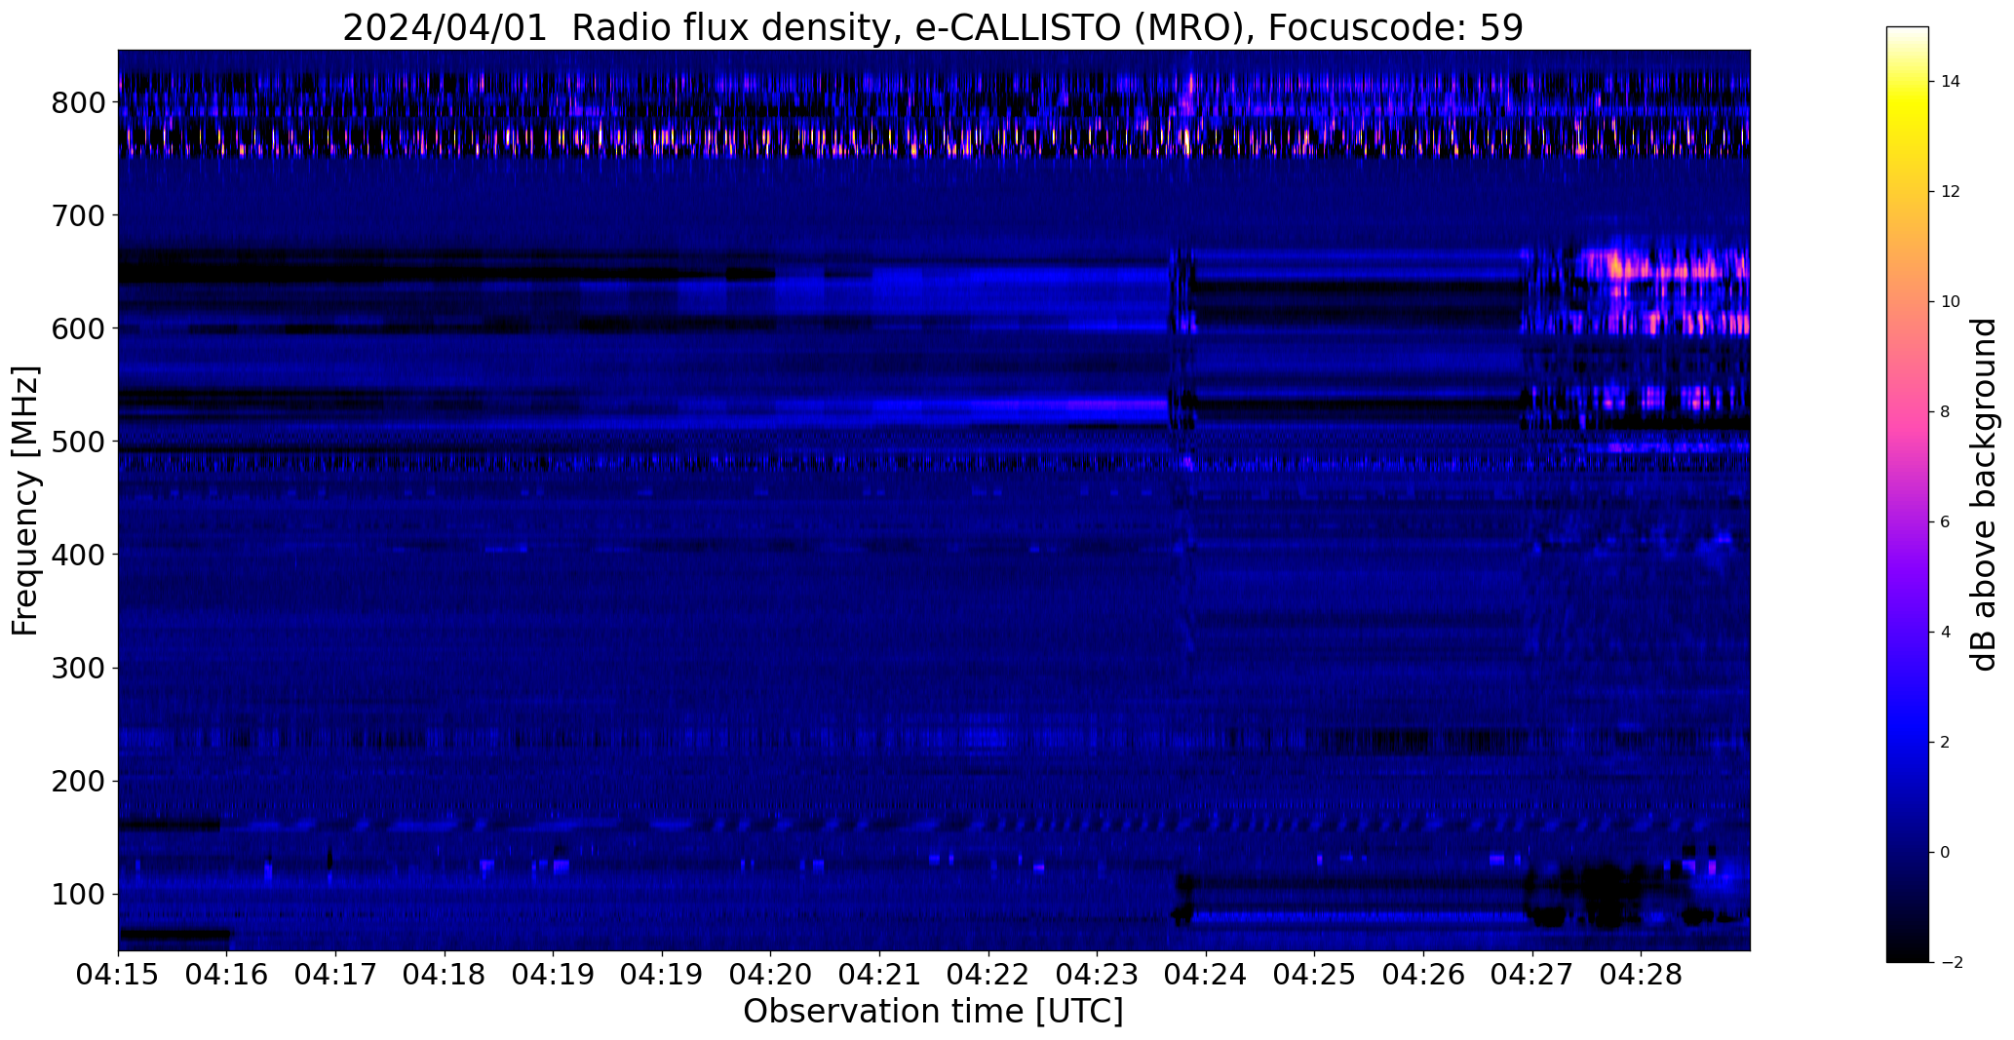
Task: Click the 04:24 time tick label
Action: [1207, 976]
